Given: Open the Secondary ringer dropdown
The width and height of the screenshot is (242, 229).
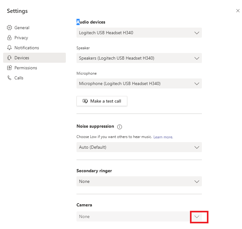Looking at the screenshot, I should click(139, 181).
